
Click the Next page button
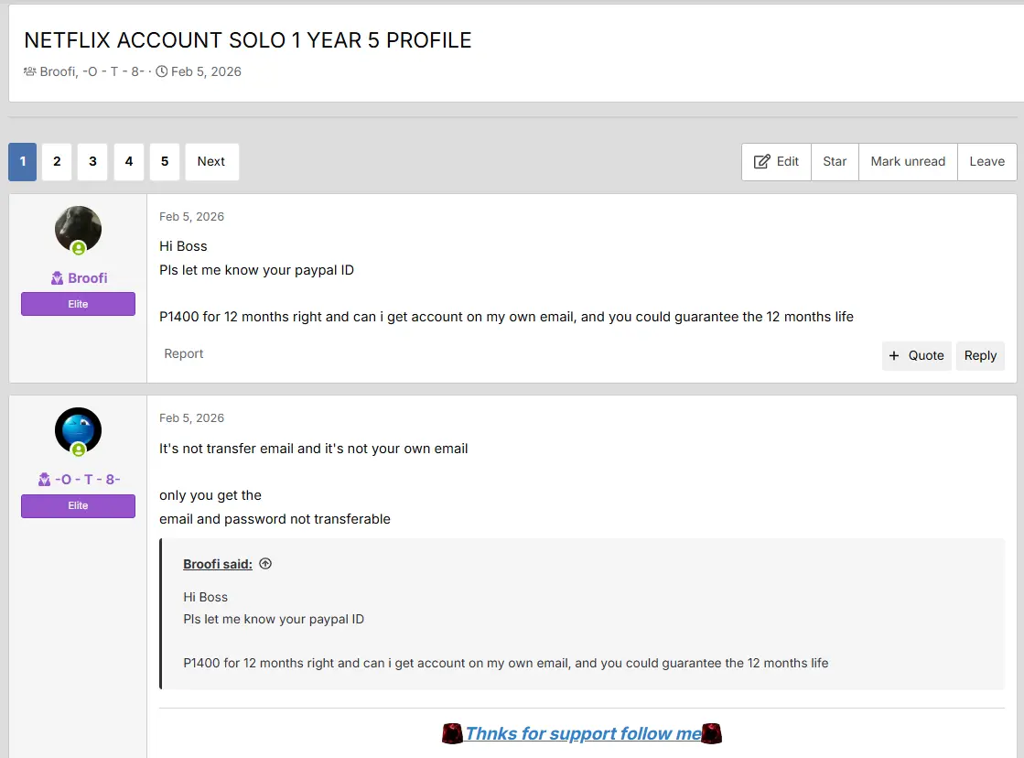point(211,162)
